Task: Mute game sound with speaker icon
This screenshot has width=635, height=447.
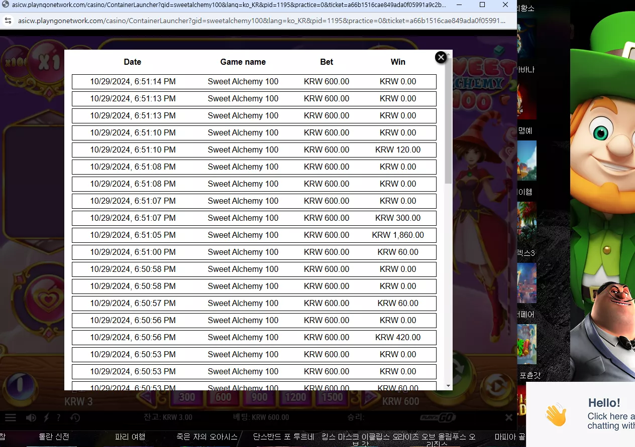Action: click(31, 417)
